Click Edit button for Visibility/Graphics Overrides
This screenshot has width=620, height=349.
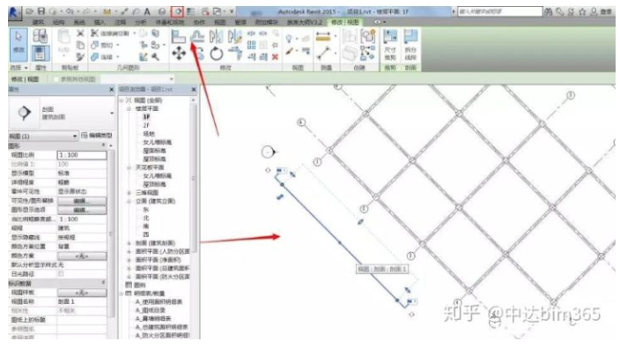click(82, 201)
